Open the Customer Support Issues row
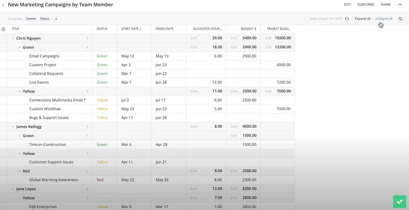The height and width of the screenshot is (210, 409). pos(51,162)
